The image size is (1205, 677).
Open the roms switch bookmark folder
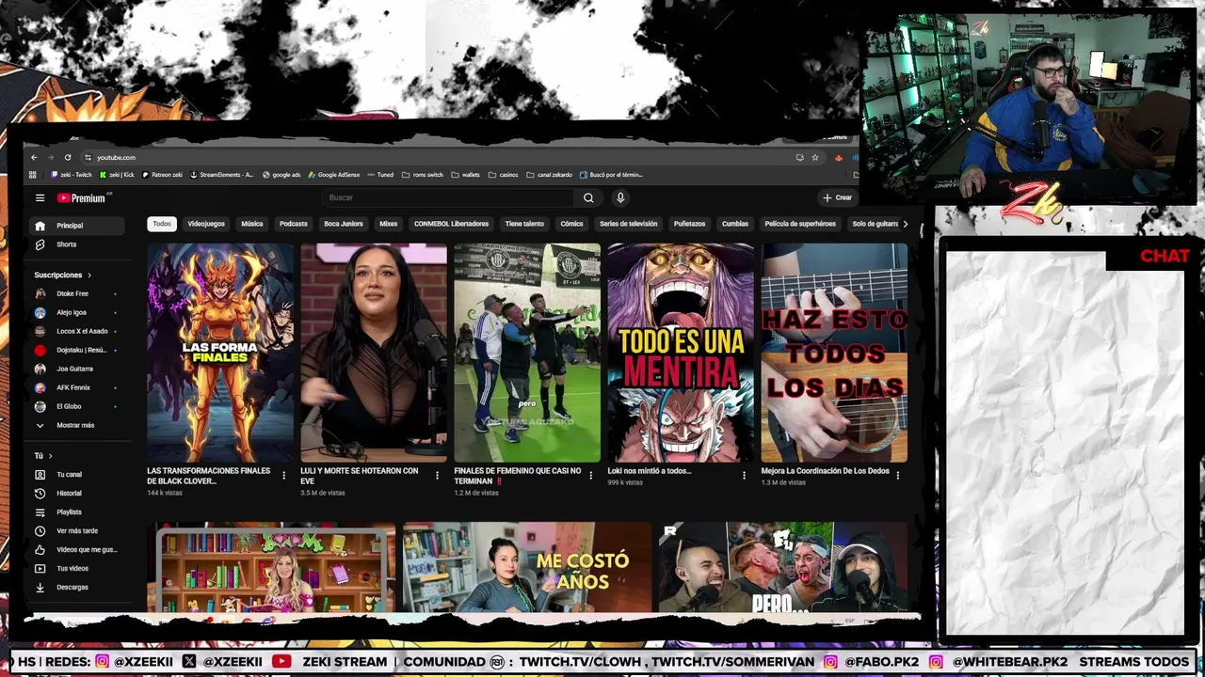coord(422,175)
